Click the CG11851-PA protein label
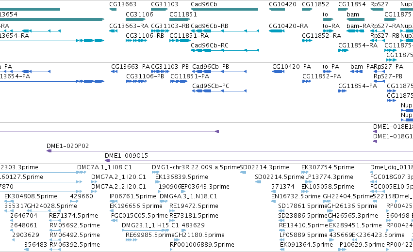The height and width of the screenshot is (252, 413). point(190,76)
